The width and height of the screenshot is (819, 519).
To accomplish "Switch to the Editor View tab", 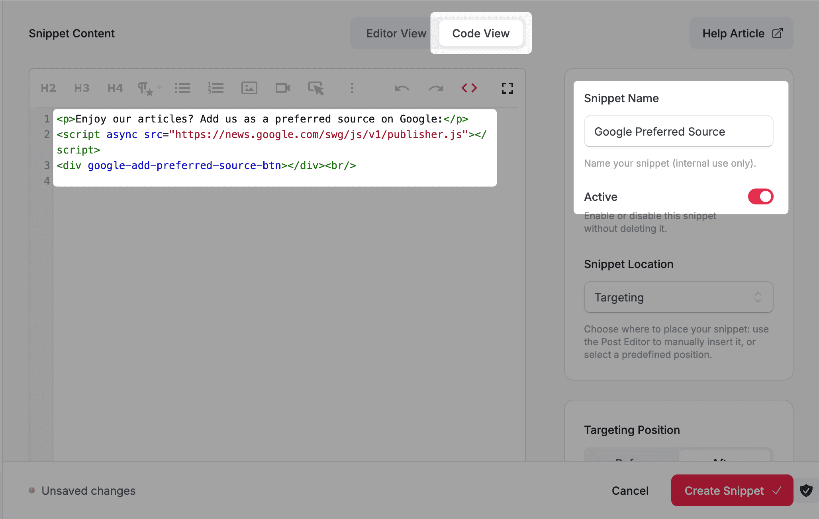I will click(x=396, y=33).
